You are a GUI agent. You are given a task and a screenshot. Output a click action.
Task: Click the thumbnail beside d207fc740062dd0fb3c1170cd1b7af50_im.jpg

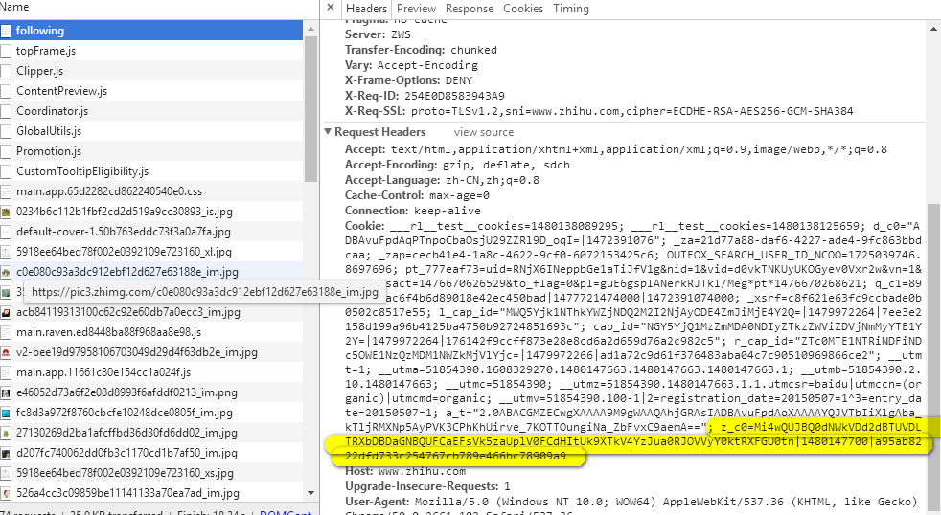pos(6,453)
